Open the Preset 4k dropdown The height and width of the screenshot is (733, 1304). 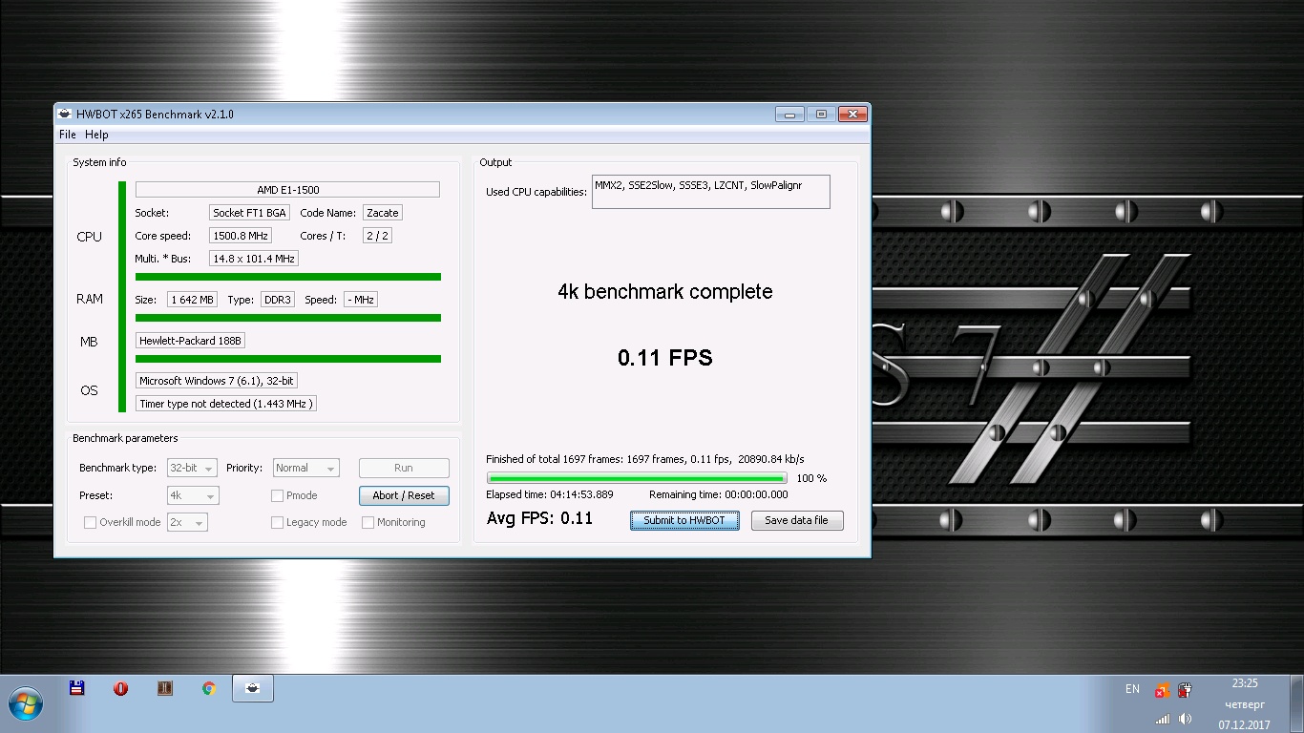click(x=193, y=495)
